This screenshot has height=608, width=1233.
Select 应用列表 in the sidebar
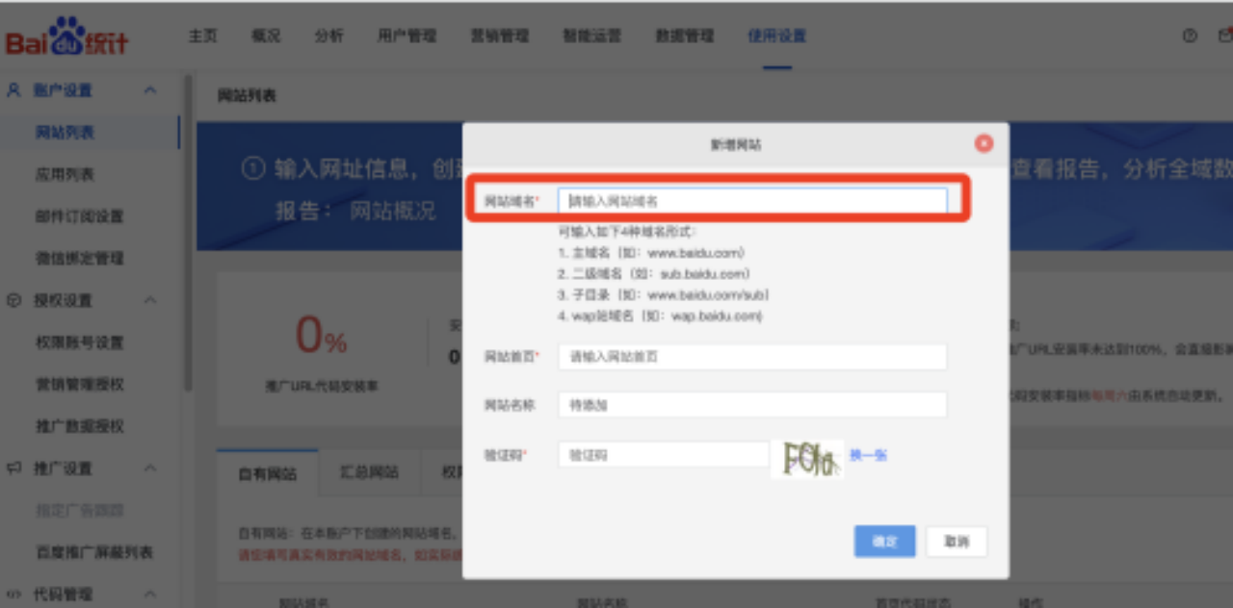65,174
